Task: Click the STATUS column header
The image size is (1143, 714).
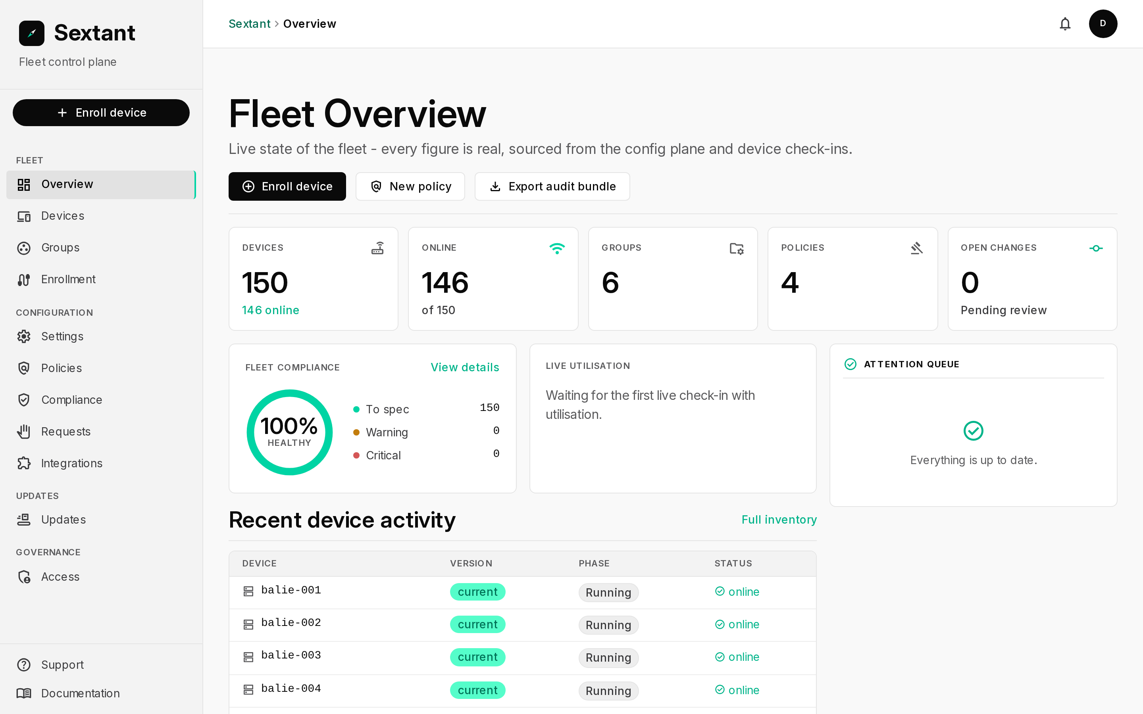Action: 733,563
